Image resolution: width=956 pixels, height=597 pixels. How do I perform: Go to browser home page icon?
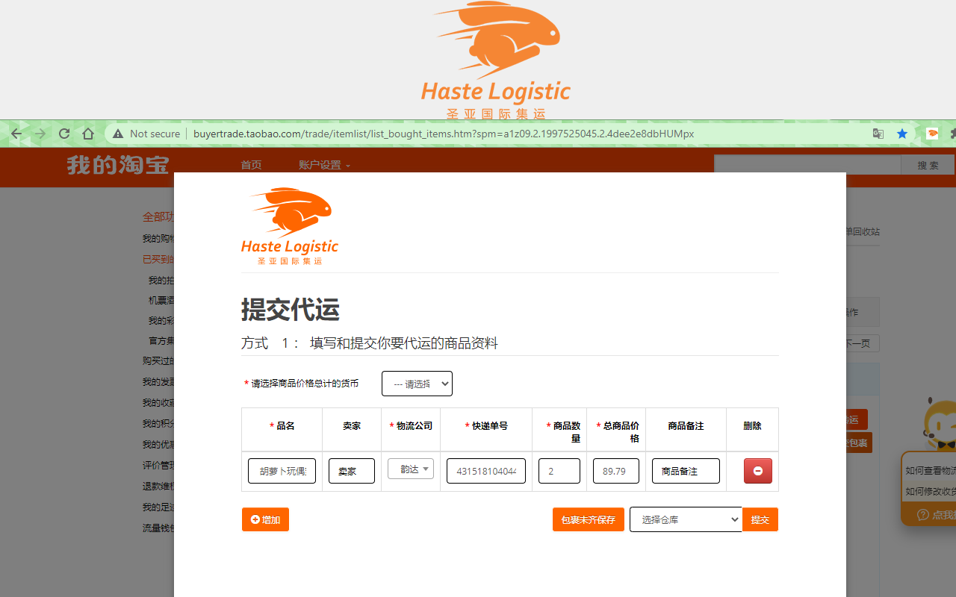[x=88, y=134]
